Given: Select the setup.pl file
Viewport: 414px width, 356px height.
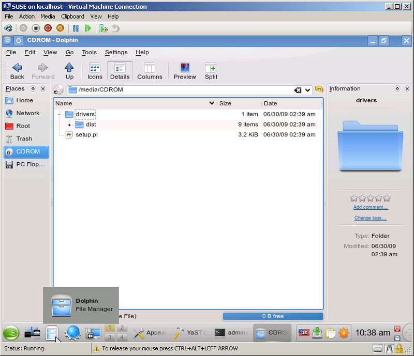Looking at the screenshot, I should click(x=188, y=135).
